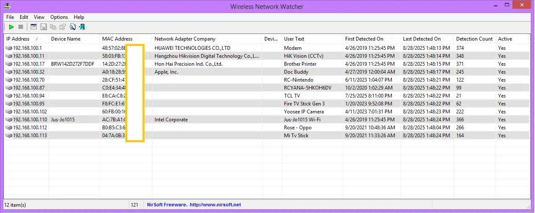Image resolution: width=535 pixels, height=213 pixels.
Task: Click device icon for 192.168.100.70
Action: [9, 80]
